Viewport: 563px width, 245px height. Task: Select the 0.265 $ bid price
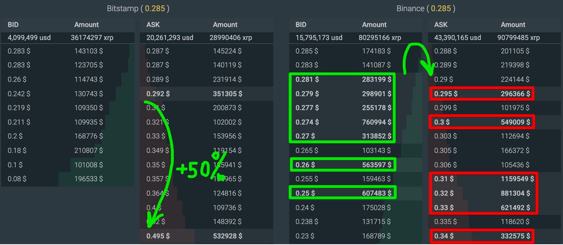click(307, 151)
